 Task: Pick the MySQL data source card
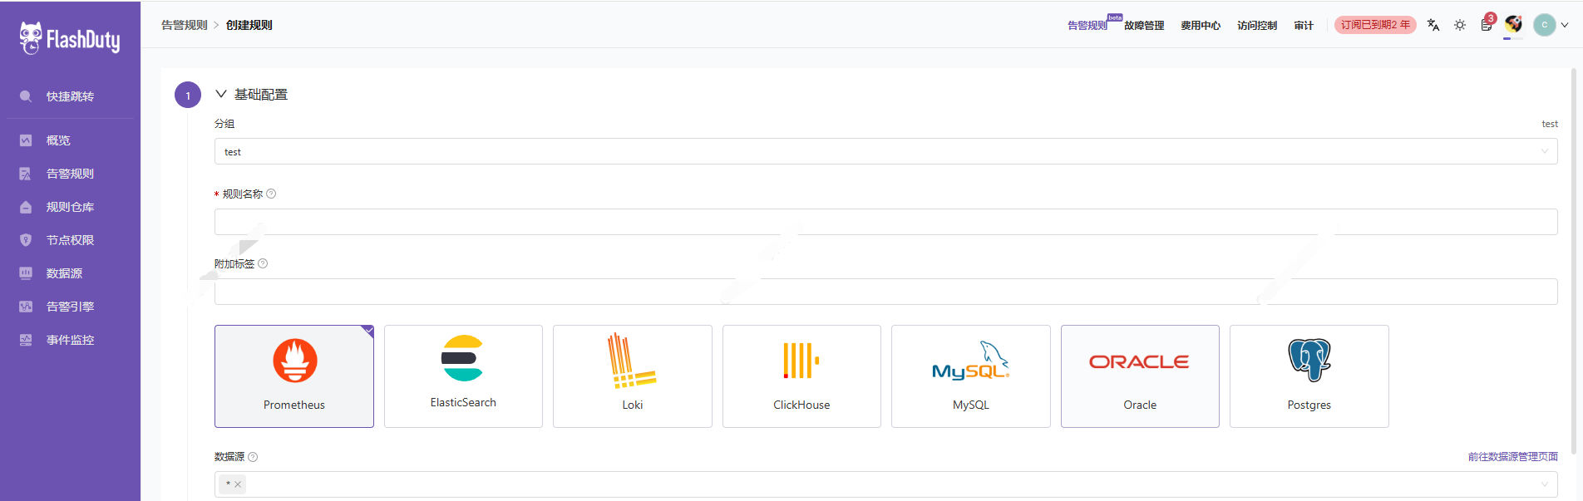(970, 376)
